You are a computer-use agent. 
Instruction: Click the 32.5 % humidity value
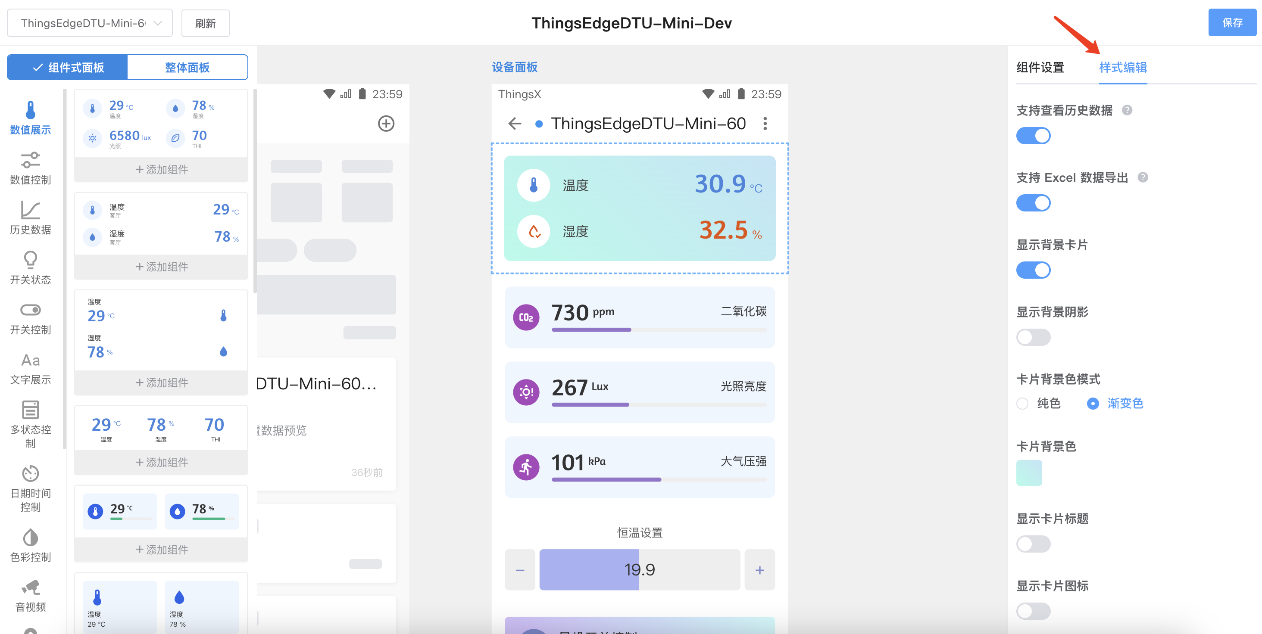click(x=730, y=230)
